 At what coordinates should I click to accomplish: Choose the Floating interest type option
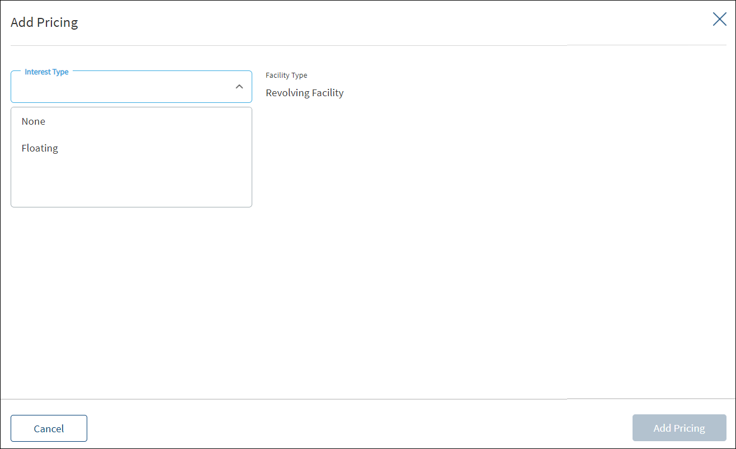[131, 148]
